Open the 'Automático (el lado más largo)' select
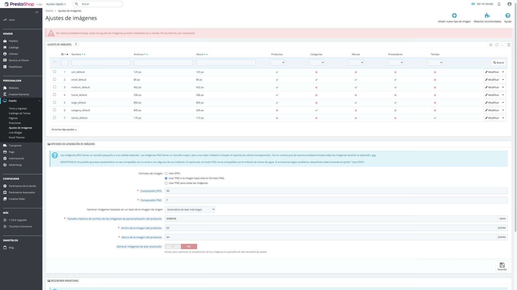This screenshot has width=517, height=290. [190, 209]
